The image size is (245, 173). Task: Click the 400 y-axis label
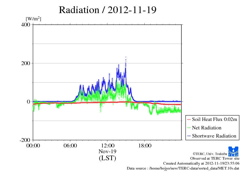[26, 25]
